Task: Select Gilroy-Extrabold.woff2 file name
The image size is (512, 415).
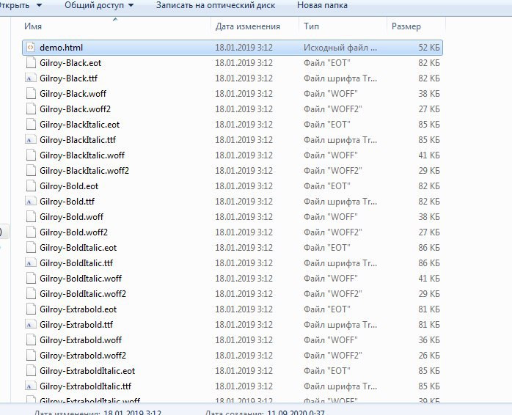Action: coord(83,356)
